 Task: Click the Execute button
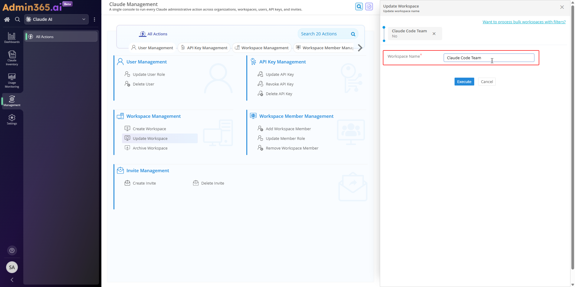click(x=464, y=82)
